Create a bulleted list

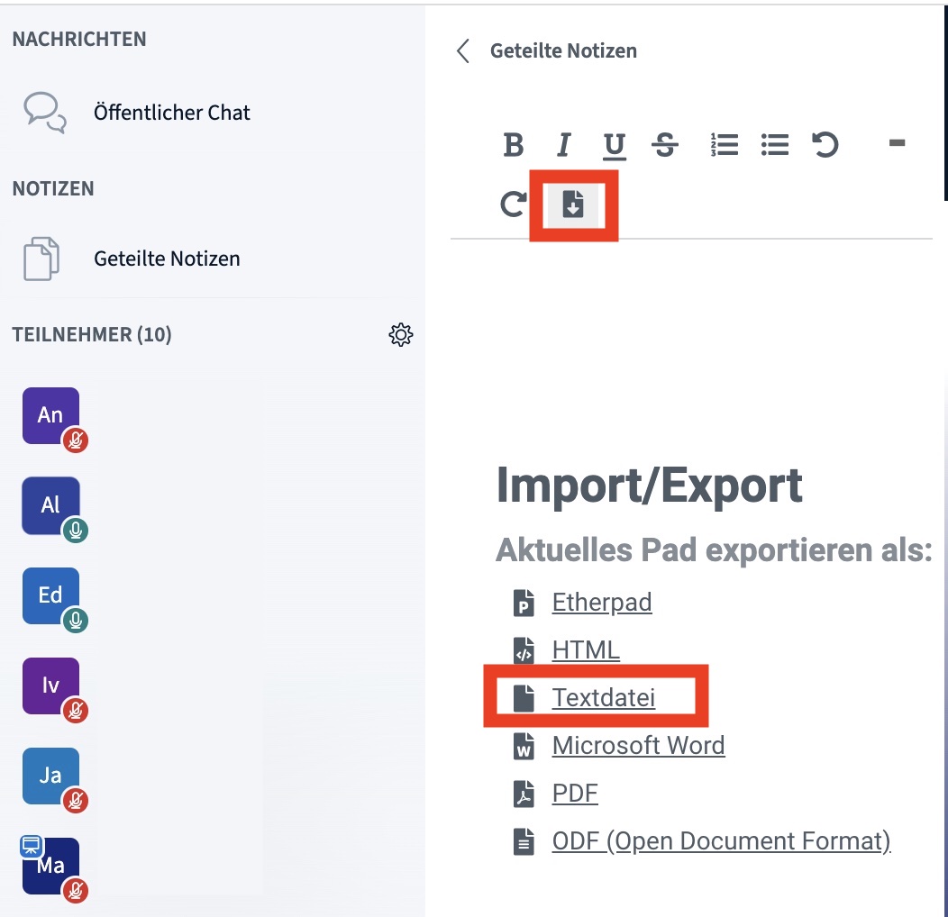774,145
